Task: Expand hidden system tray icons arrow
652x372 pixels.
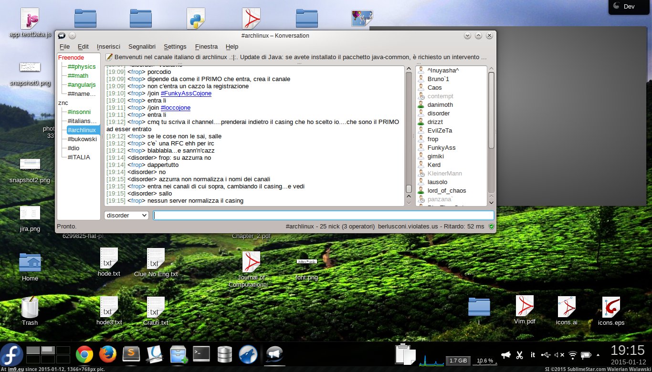Action: 598,355
